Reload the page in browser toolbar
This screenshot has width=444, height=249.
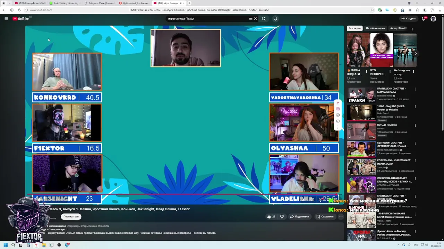tap(19, 10)
